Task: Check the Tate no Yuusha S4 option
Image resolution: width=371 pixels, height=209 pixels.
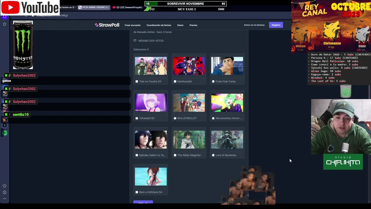Action: (x=137, y=82)
